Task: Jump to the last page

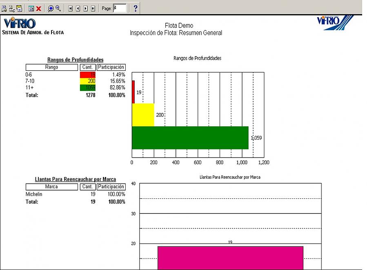Action: pyautogui.click(x=93, y=9)
